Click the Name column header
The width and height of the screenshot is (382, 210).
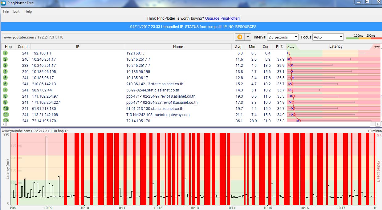[x=178, y=47]
